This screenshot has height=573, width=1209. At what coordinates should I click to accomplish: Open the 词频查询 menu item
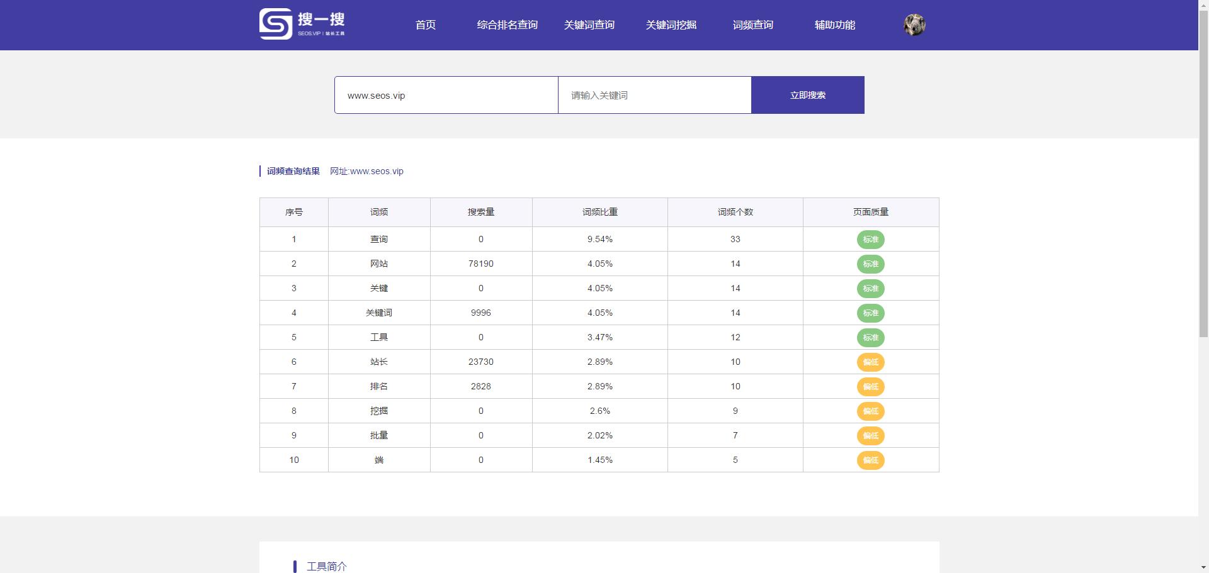tap(753, 25)
